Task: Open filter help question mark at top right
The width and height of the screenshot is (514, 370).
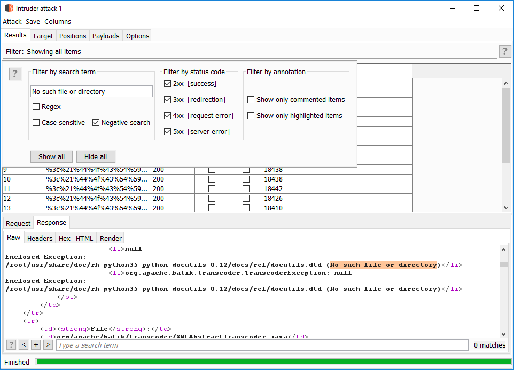Action: tap(504, 51)
